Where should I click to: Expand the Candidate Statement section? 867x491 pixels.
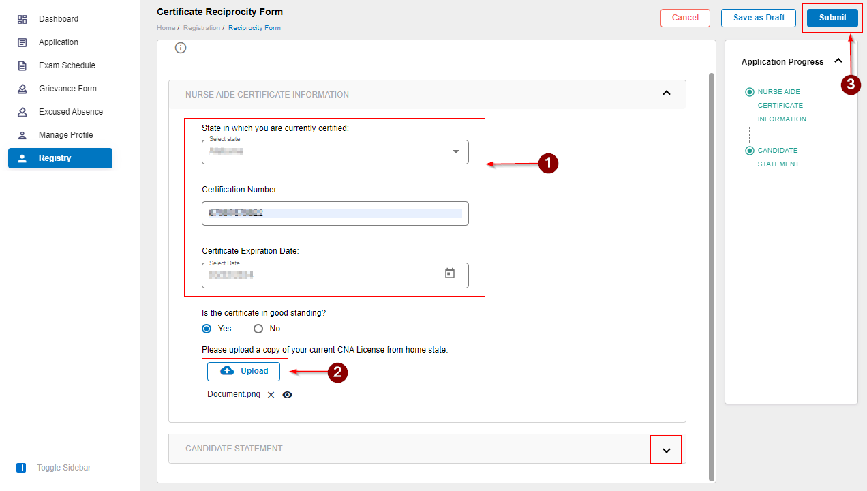coord(667,450)
